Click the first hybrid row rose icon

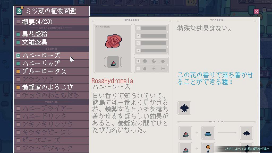[185, 133]
